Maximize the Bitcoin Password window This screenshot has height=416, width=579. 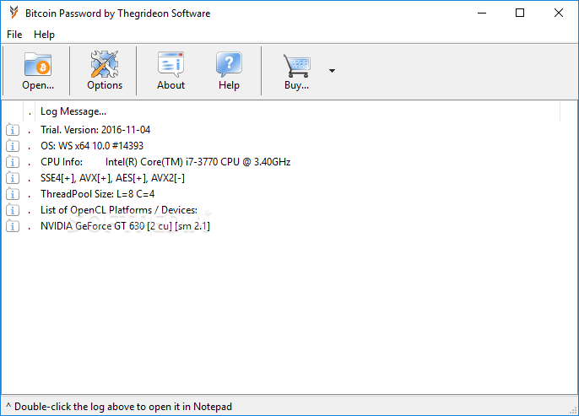(520, 13)
